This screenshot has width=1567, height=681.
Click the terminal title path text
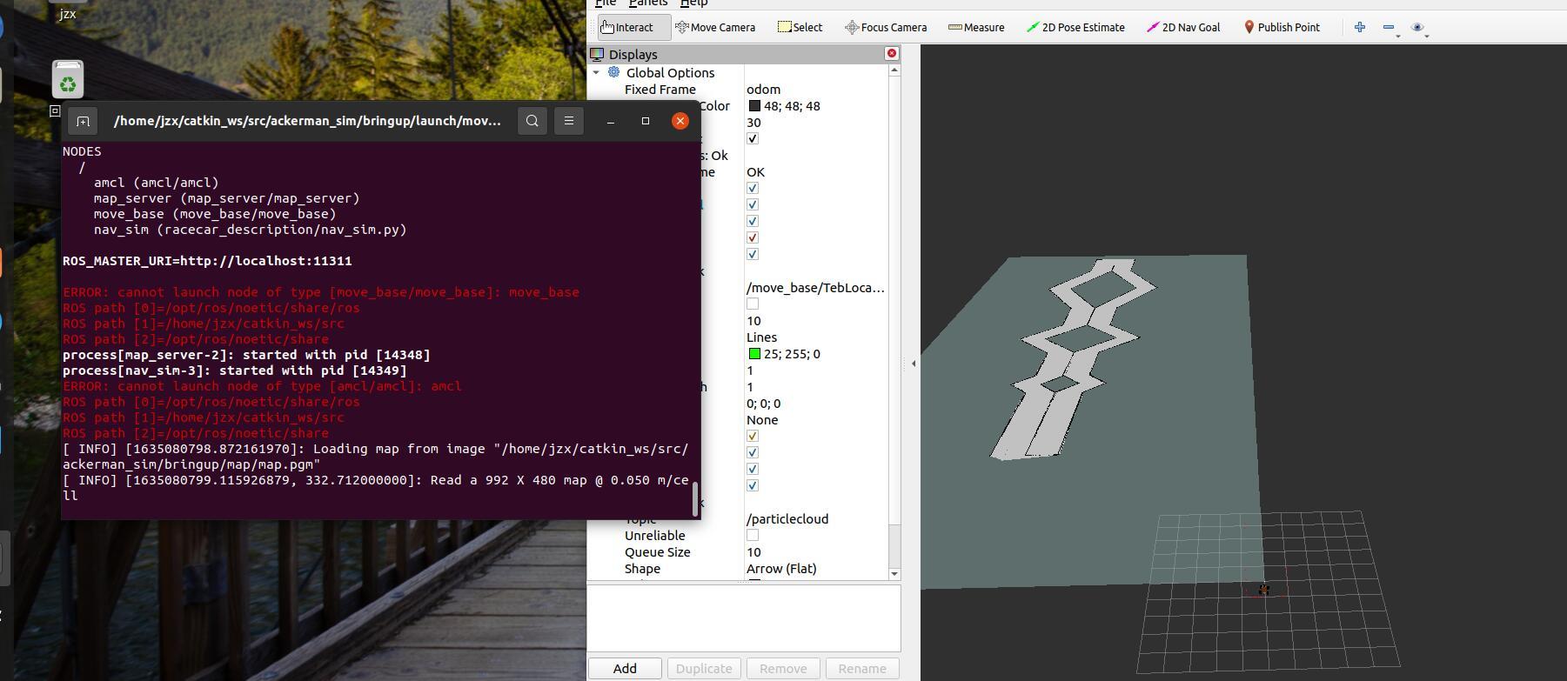307,121
